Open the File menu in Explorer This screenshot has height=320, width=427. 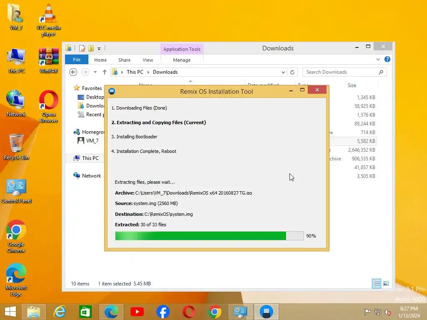77,60
